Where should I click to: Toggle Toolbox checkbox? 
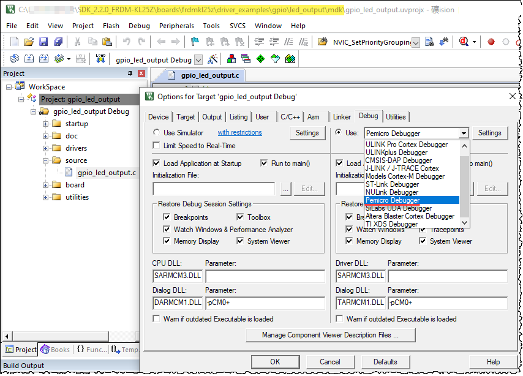click(240, 217)
